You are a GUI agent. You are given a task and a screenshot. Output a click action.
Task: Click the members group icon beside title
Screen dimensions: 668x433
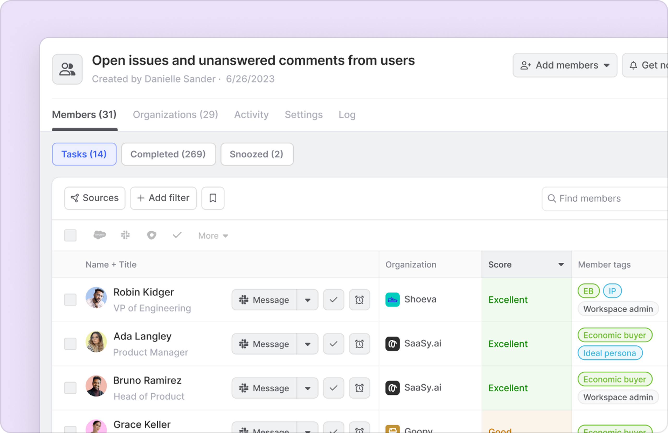pyautogui.click(x=67, y=69)
